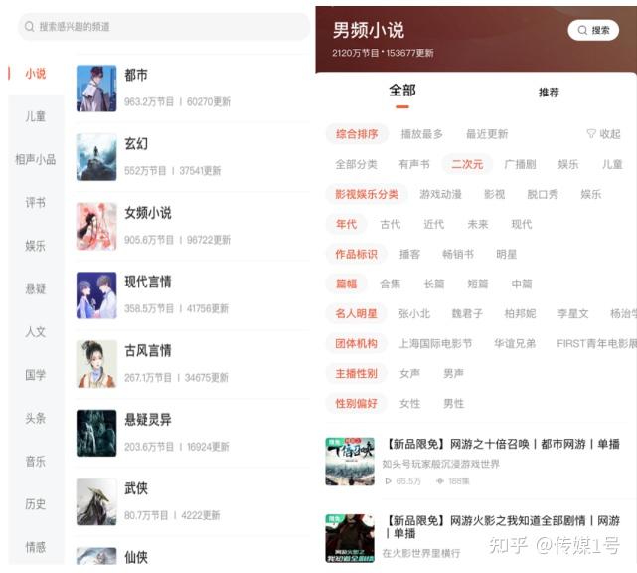Select the 游戏动漫 filter chip
Screen dimensions: 637x573
tap(440, 194)
